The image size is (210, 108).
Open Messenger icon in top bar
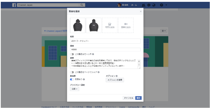coord(149,5)
